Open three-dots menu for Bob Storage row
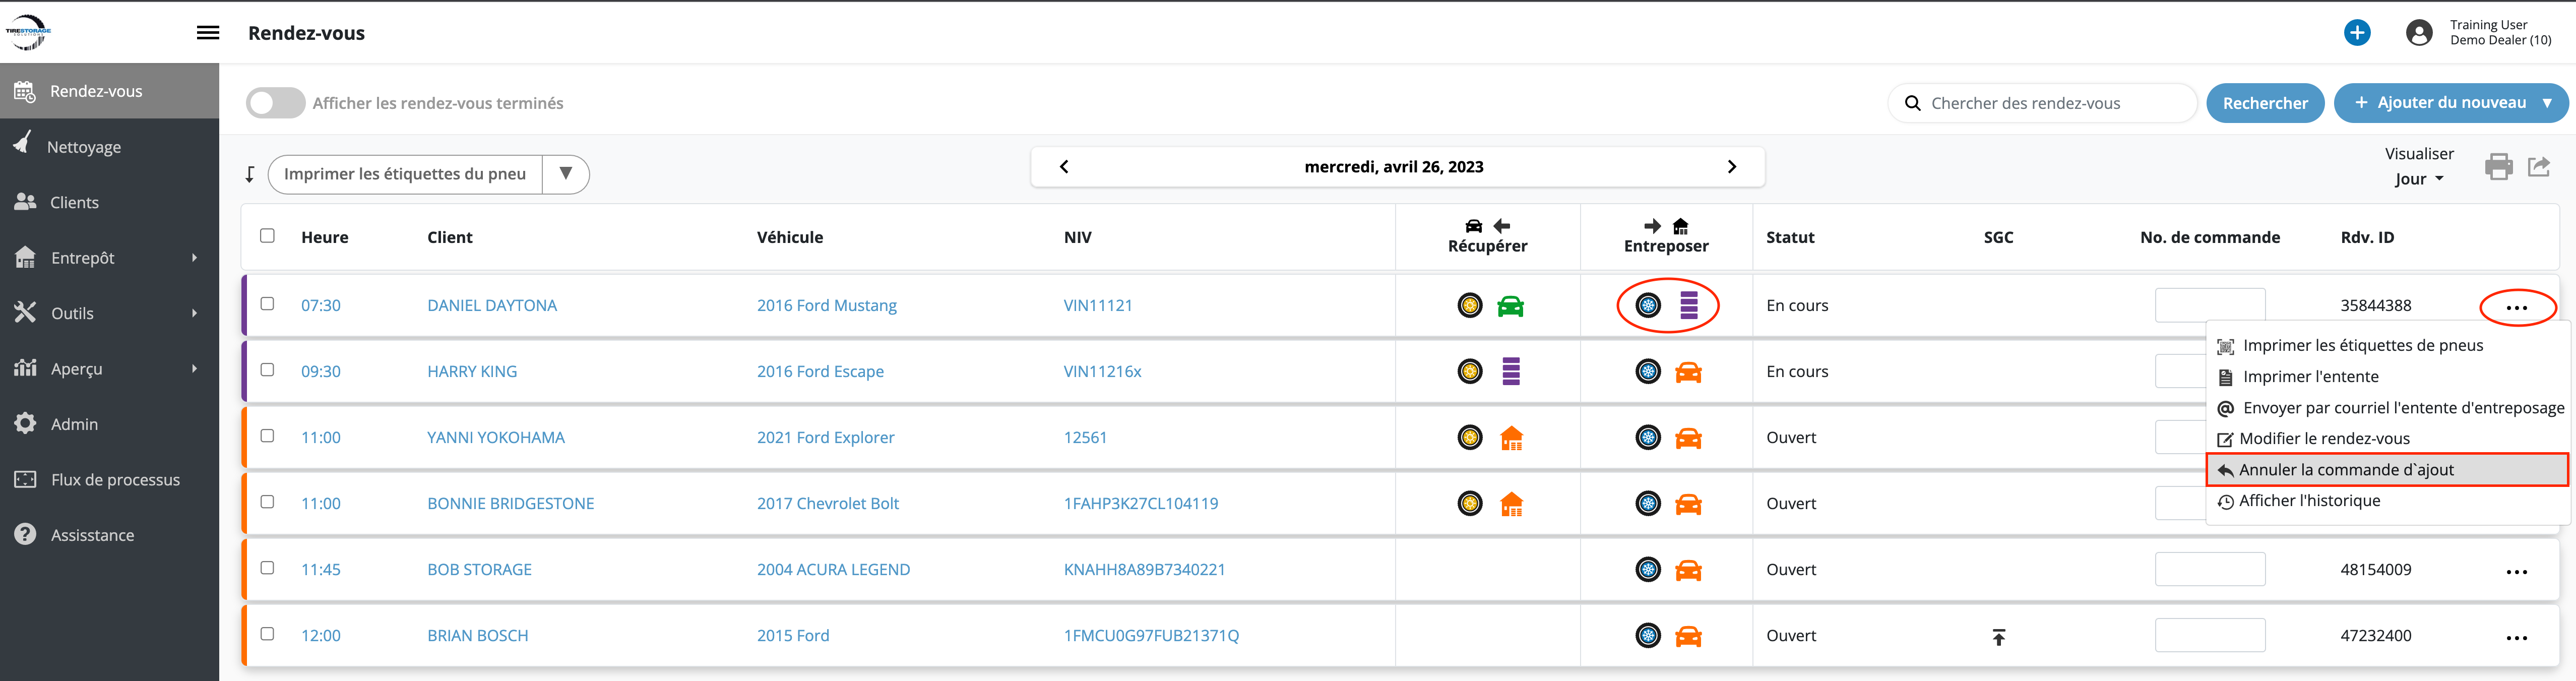 [x=2516, y=571]
